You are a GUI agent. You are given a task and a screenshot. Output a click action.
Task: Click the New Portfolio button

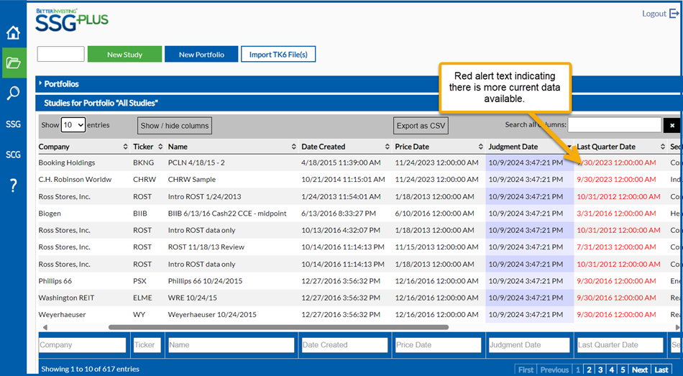[201, 55]
